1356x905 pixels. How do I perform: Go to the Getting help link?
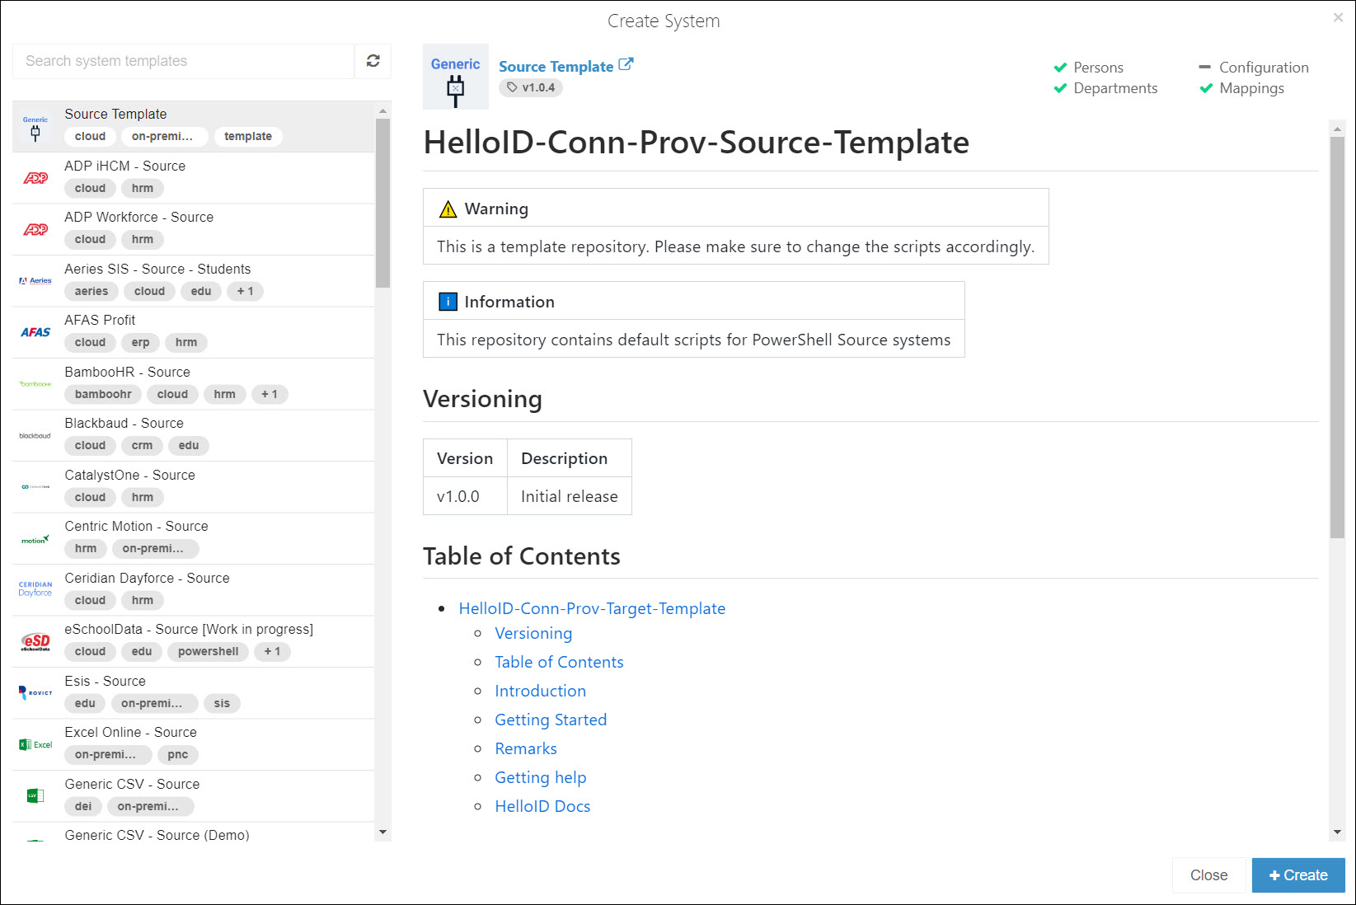(x=541, y=777)
